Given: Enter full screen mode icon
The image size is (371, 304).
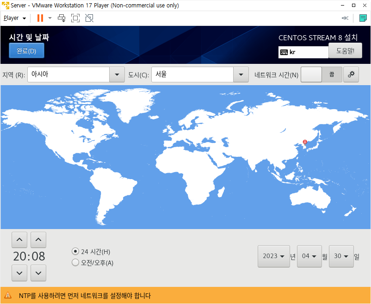Looking at the screenshot, I should point(75,18).
